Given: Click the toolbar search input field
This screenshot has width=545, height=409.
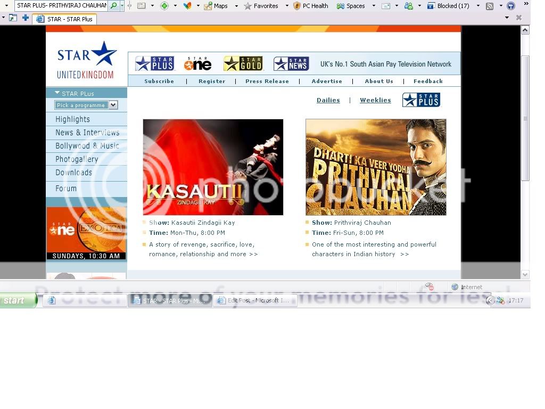Looking at the screenshot, I should pos(62,5).
